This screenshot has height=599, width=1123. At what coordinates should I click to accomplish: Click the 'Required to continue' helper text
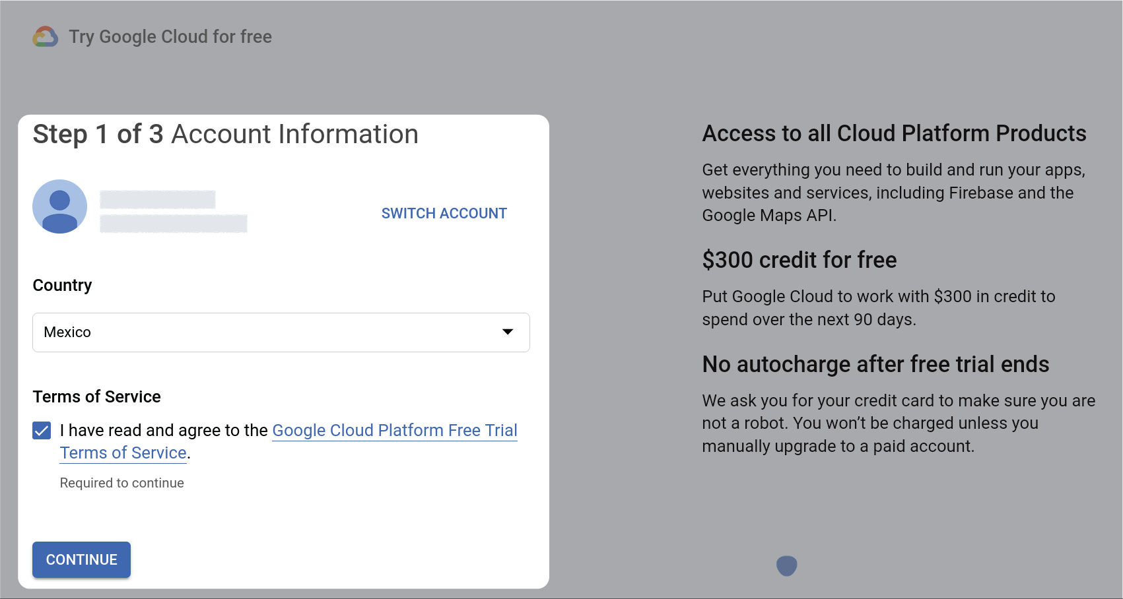click(x=122, y=483)
